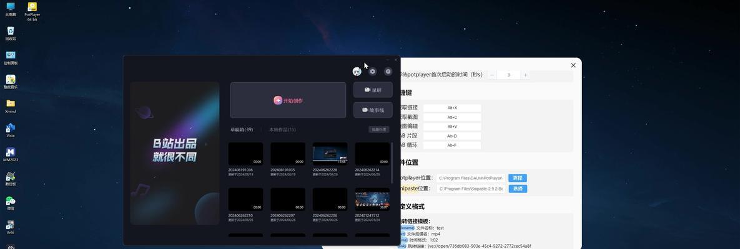Open 数位板 desktop icon

click(11, 179)
